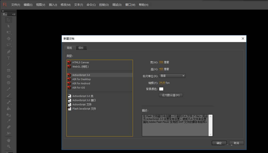Click the height value 400
This screenshot has width=268, height=153.
pyautogui.click(x=161, y=69)
